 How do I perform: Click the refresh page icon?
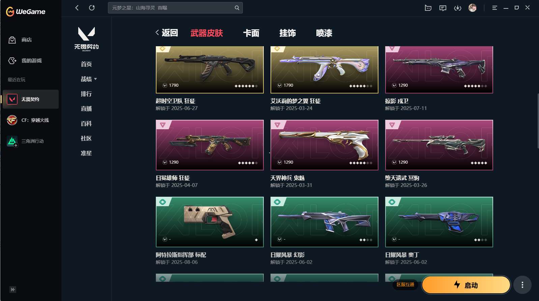pyautogui.click(x=92, y=7)
